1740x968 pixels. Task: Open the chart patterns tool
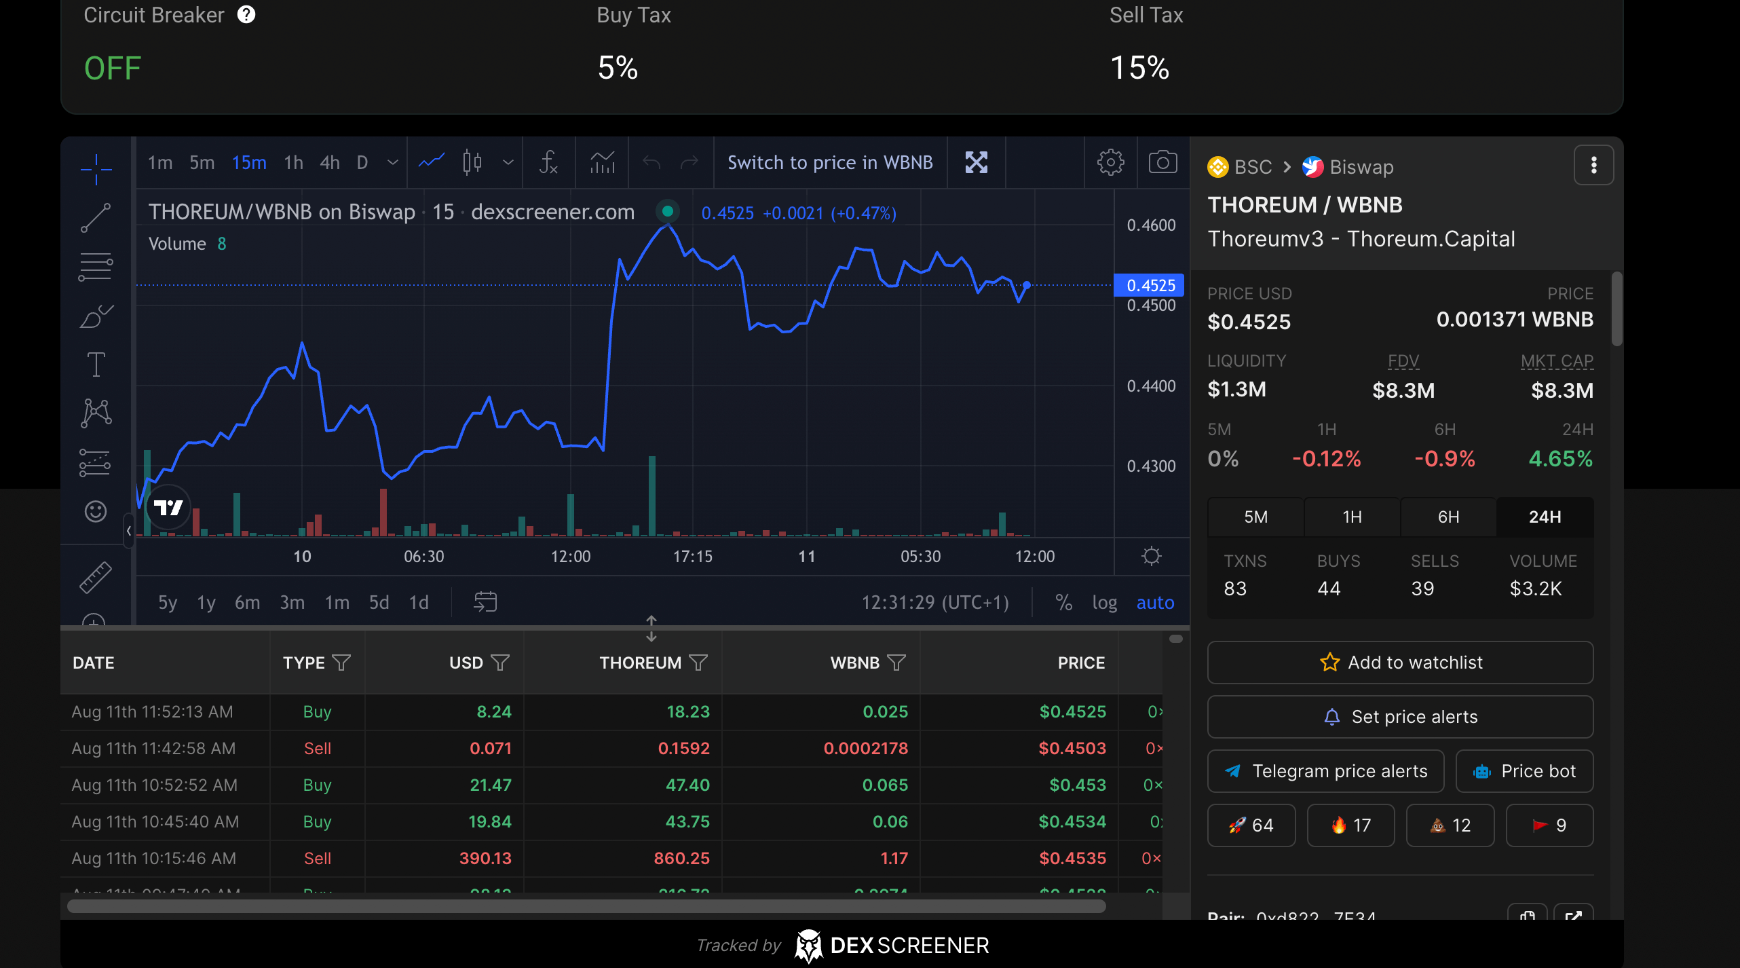96,413
